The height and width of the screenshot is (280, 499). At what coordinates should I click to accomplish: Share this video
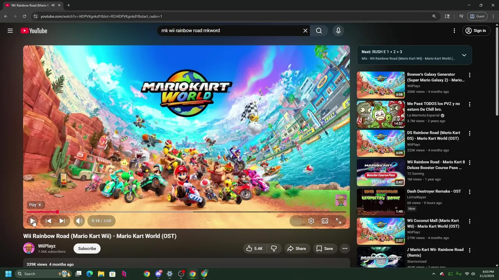296,248
